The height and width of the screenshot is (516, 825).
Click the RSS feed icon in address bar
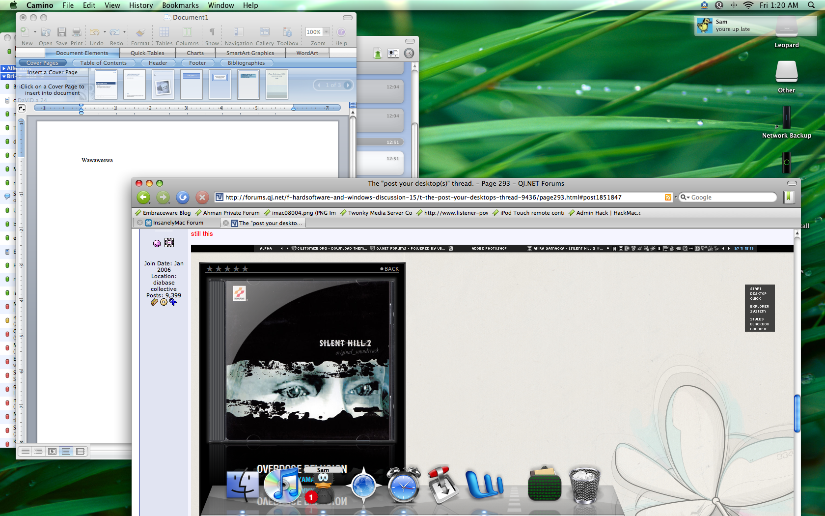point(668,198)
